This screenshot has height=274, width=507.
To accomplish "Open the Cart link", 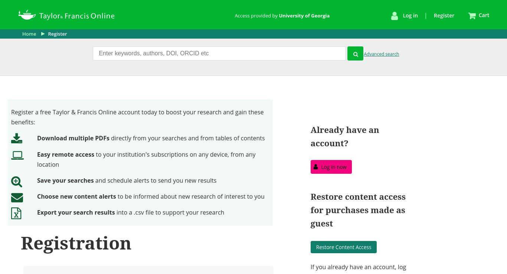I will coord(484,15).
